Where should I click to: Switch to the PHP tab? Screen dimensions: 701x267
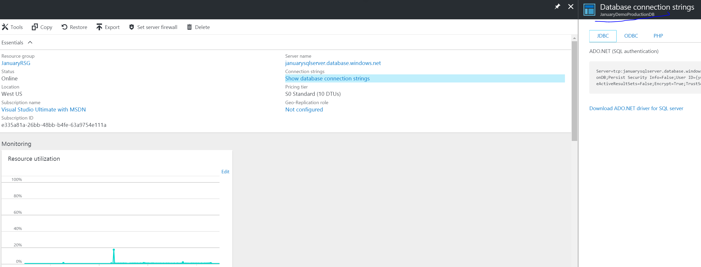pos(658,36)
